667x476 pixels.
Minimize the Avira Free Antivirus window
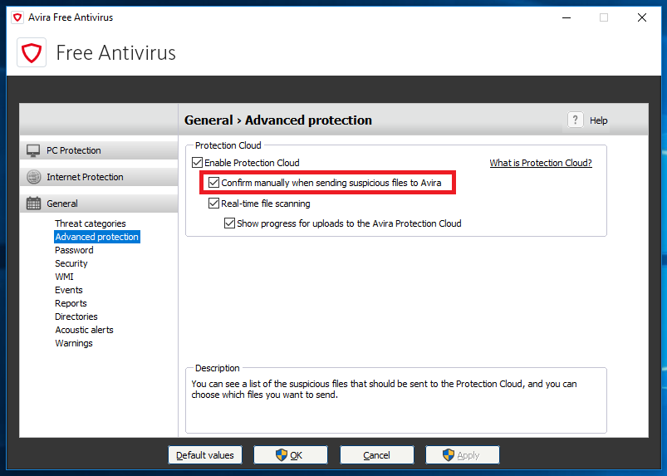(x=566, y=17)
